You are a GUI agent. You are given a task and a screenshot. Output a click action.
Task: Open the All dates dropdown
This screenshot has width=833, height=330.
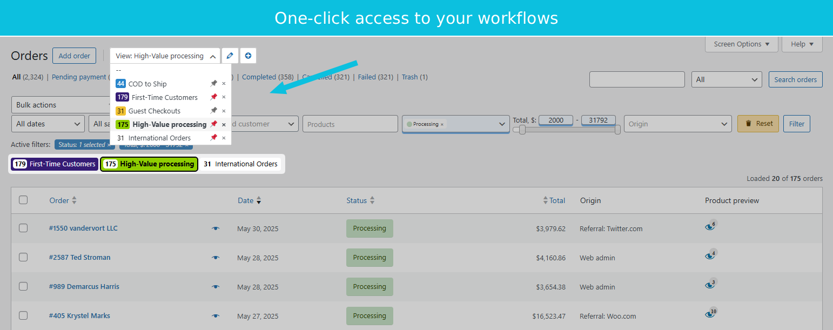pyautogui.click(x=48, y=124)
